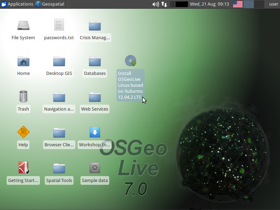Viewport: 280px width, 210px height.
Task: Open the File System drive icon
Action: pos(23,26)
